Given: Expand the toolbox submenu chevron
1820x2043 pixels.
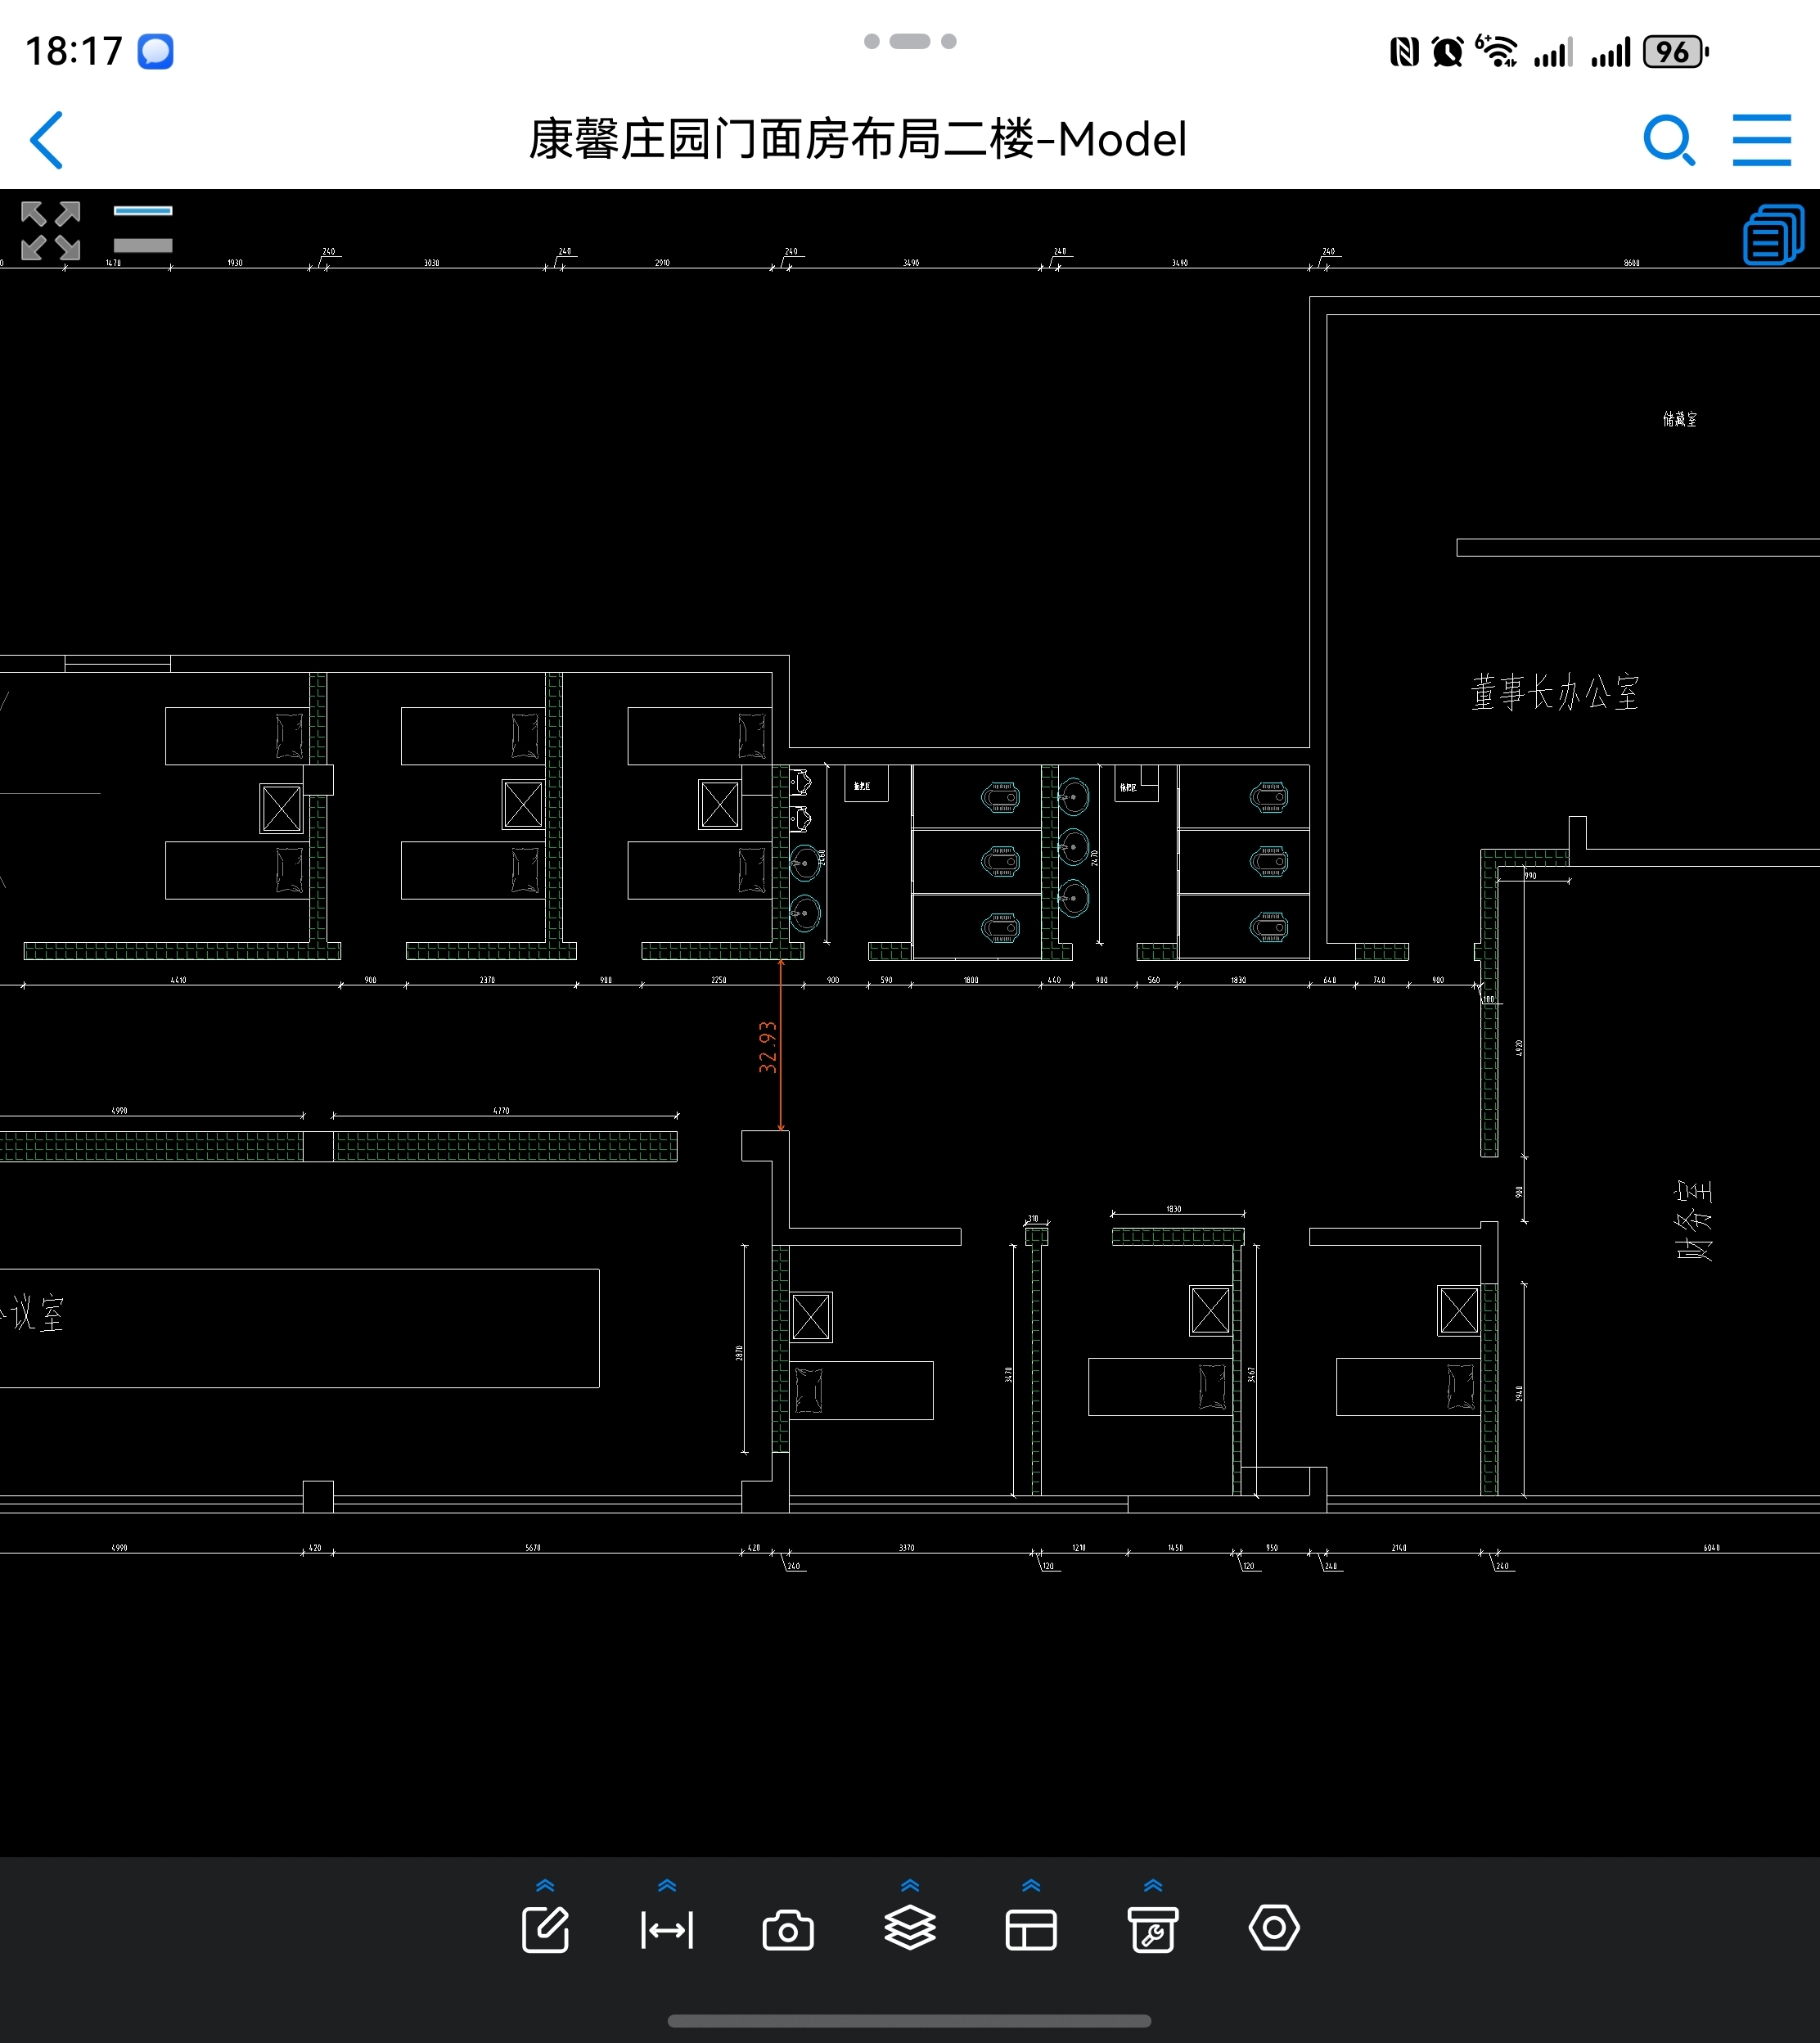Looking at the screenshot, I should click(x=1153, y=1885).
